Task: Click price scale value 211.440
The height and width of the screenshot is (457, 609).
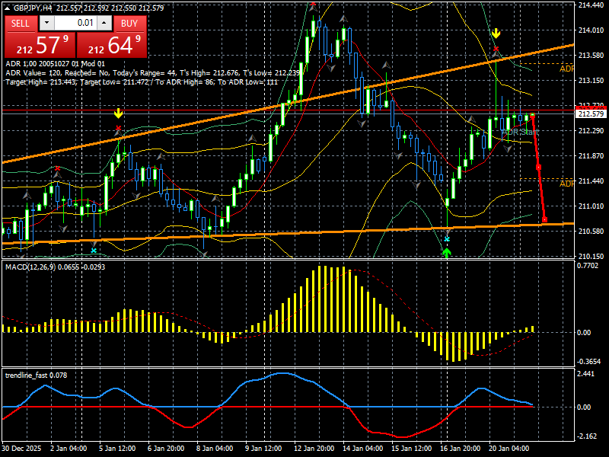Action: click(x=591, y=181)
